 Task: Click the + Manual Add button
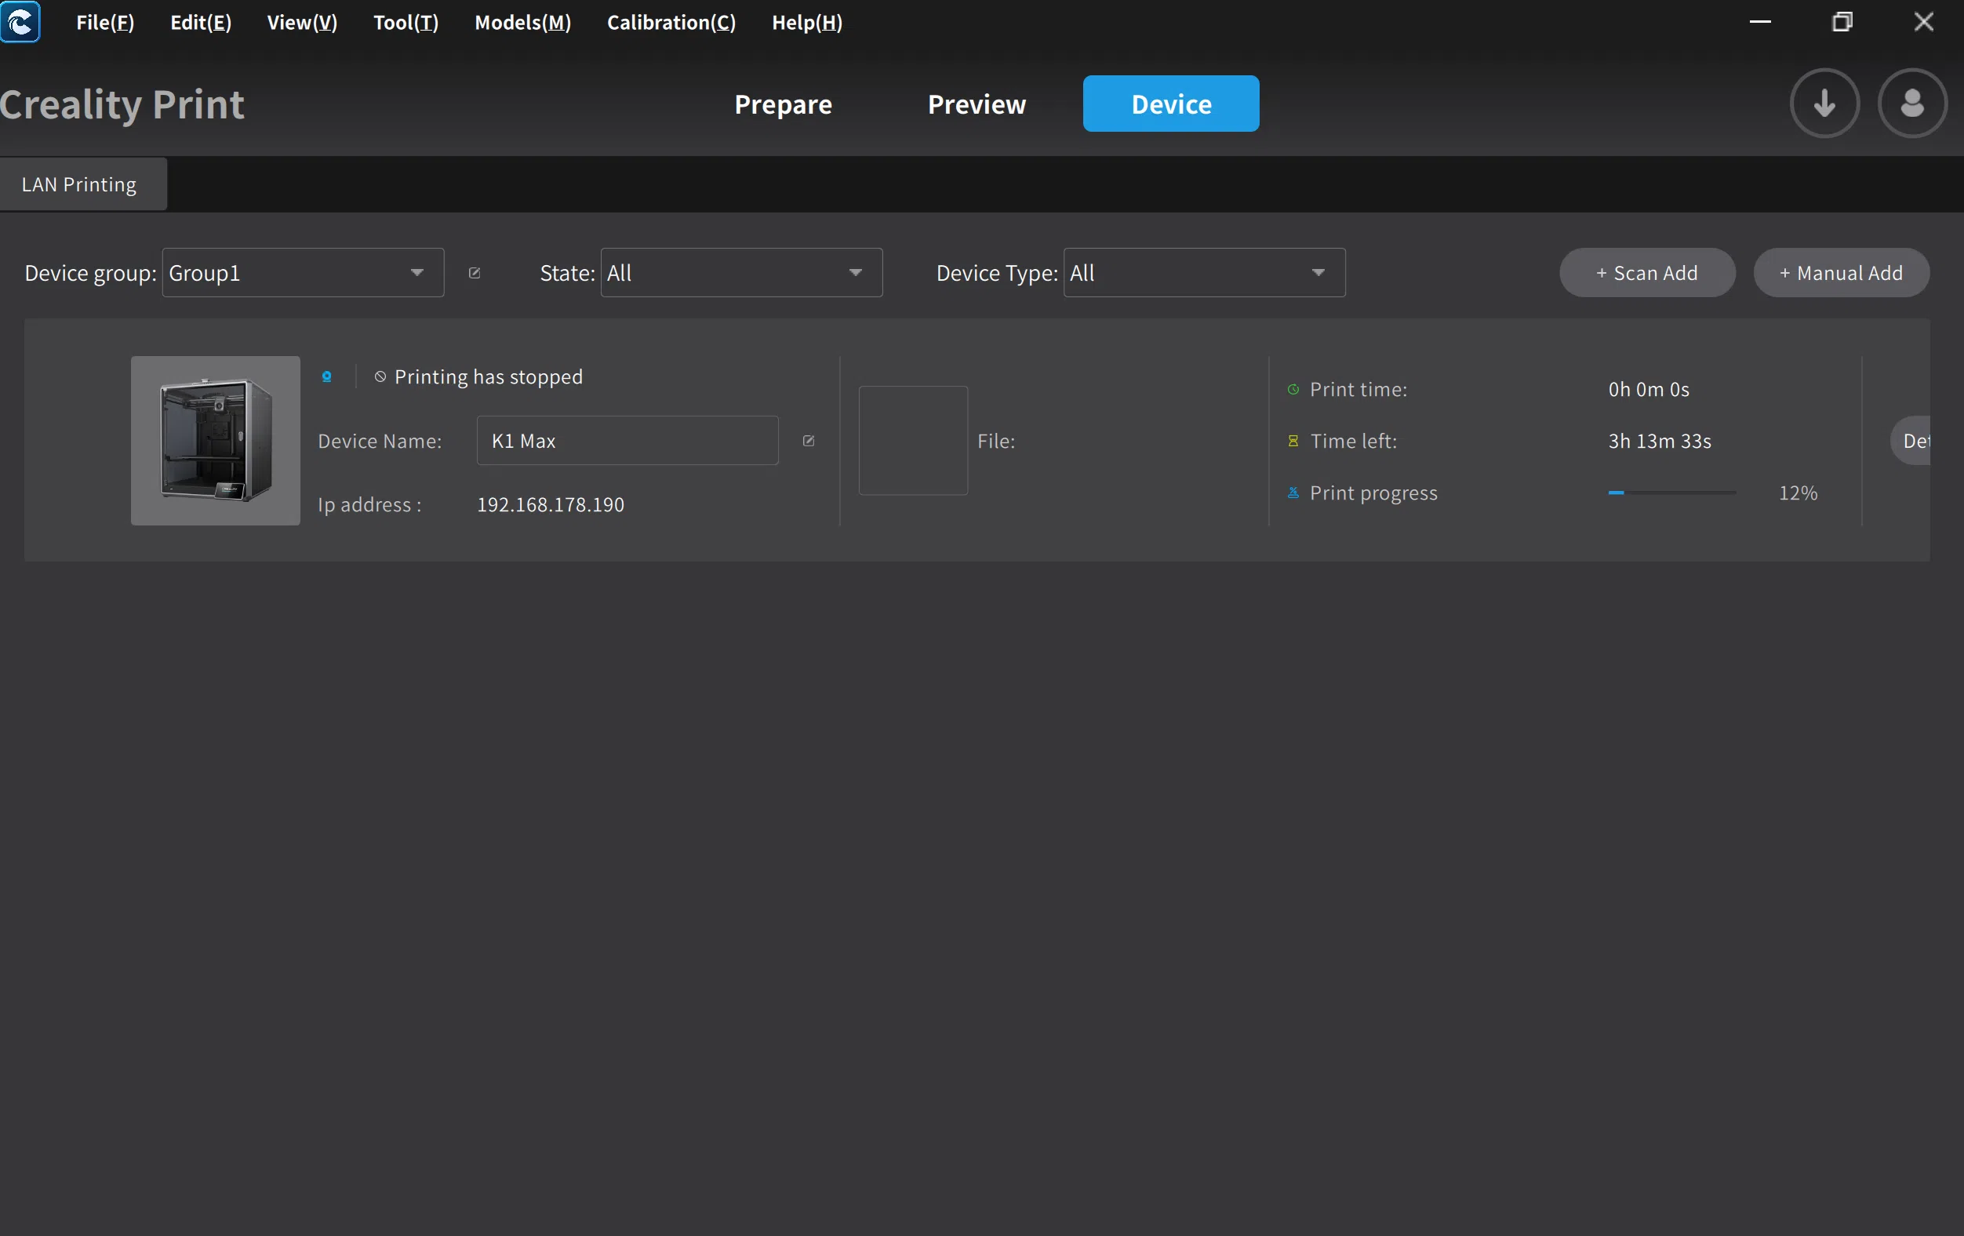(x=1841, y=273)
